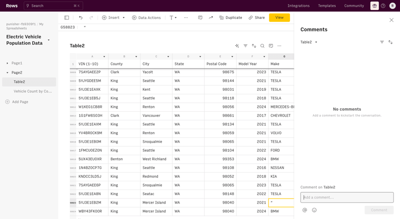Open the Table2 comments filter dropdown
Screen dimensions: 400x219
308,42
